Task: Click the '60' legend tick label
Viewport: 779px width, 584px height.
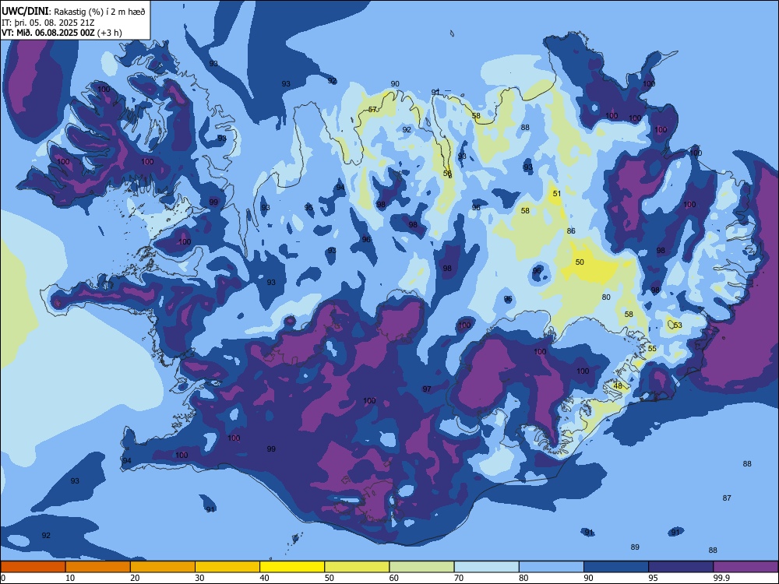Action: [x=394, y=578]
